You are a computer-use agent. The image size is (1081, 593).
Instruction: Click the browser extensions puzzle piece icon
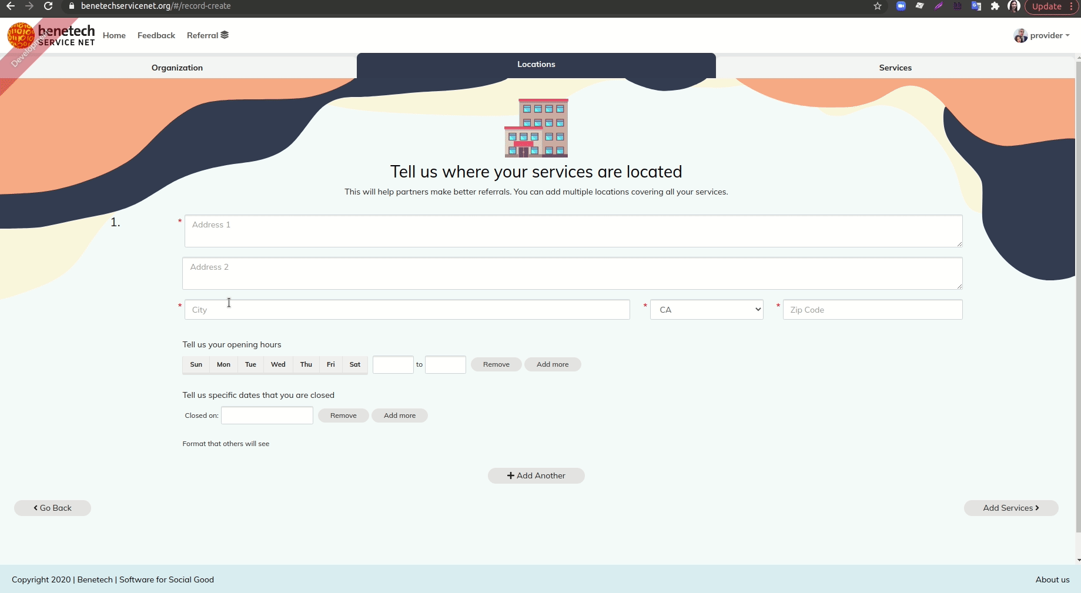(x=995, y=6)
